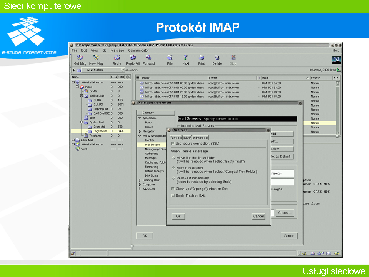The image size is (369, 277).
Task: Expand the Navigator category
Action: coord(140,132)
